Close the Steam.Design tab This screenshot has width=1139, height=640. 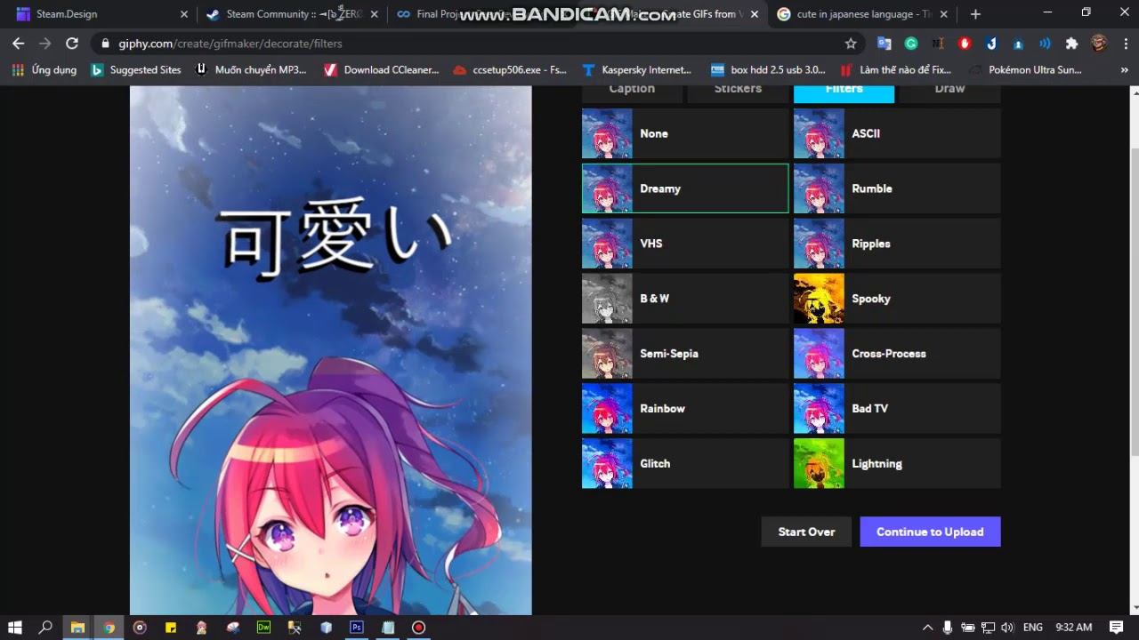[184, 14]
